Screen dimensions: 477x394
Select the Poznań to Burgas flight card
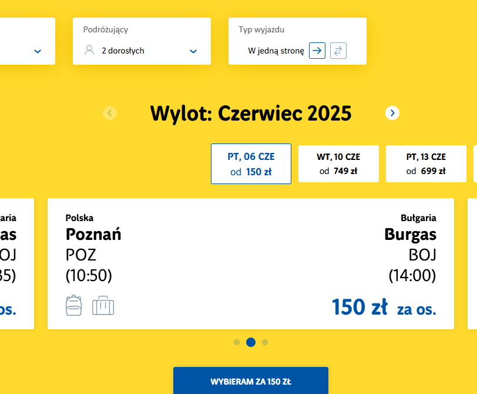tap(251, 263)
